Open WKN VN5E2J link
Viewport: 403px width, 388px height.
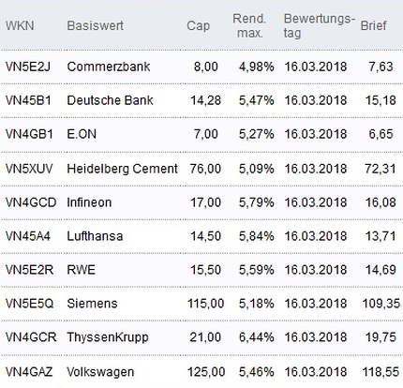click(x=28, y=67)
